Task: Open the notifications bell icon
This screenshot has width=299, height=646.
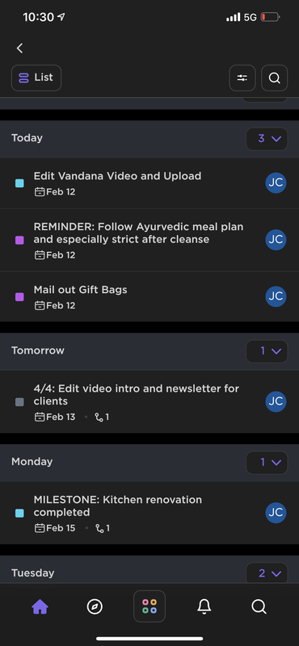Action: (204, 606)
